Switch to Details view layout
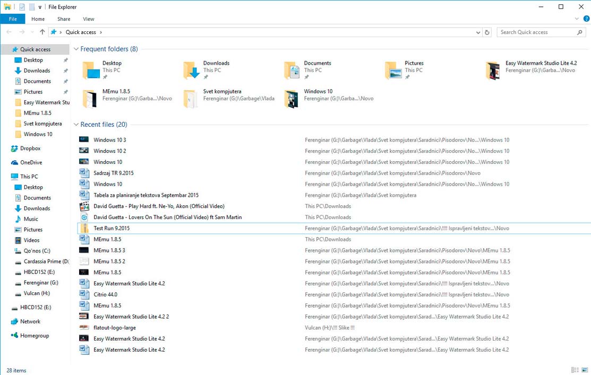This screenshot has height=375, width=591. [575, 370]
